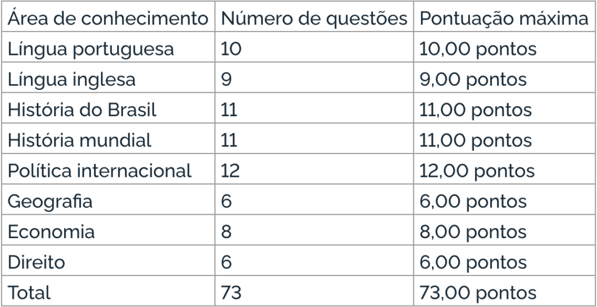Select the '9,00 pontos' cell
597x307 pixels.
504,78
